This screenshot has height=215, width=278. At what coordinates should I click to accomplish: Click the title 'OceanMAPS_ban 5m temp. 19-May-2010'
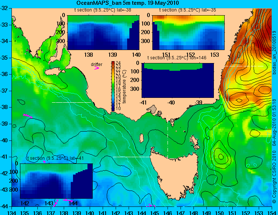[x=128, y=3]
